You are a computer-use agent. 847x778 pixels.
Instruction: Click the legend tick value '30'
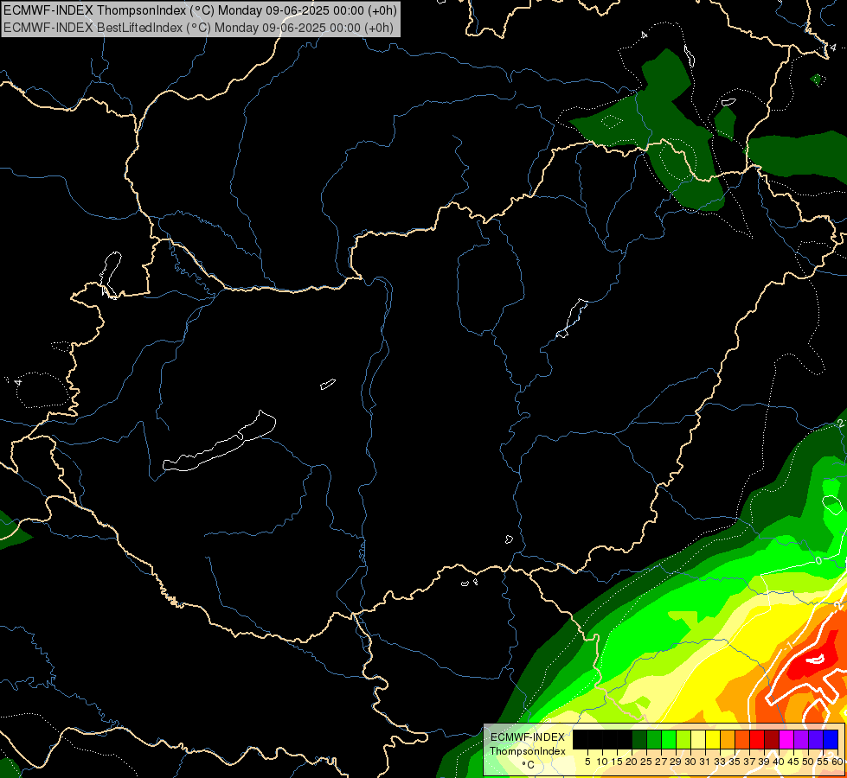pos(690,762)
